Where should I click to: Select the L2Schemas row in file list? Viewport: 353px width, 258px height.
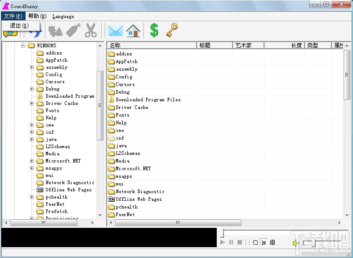coord(128,153)
